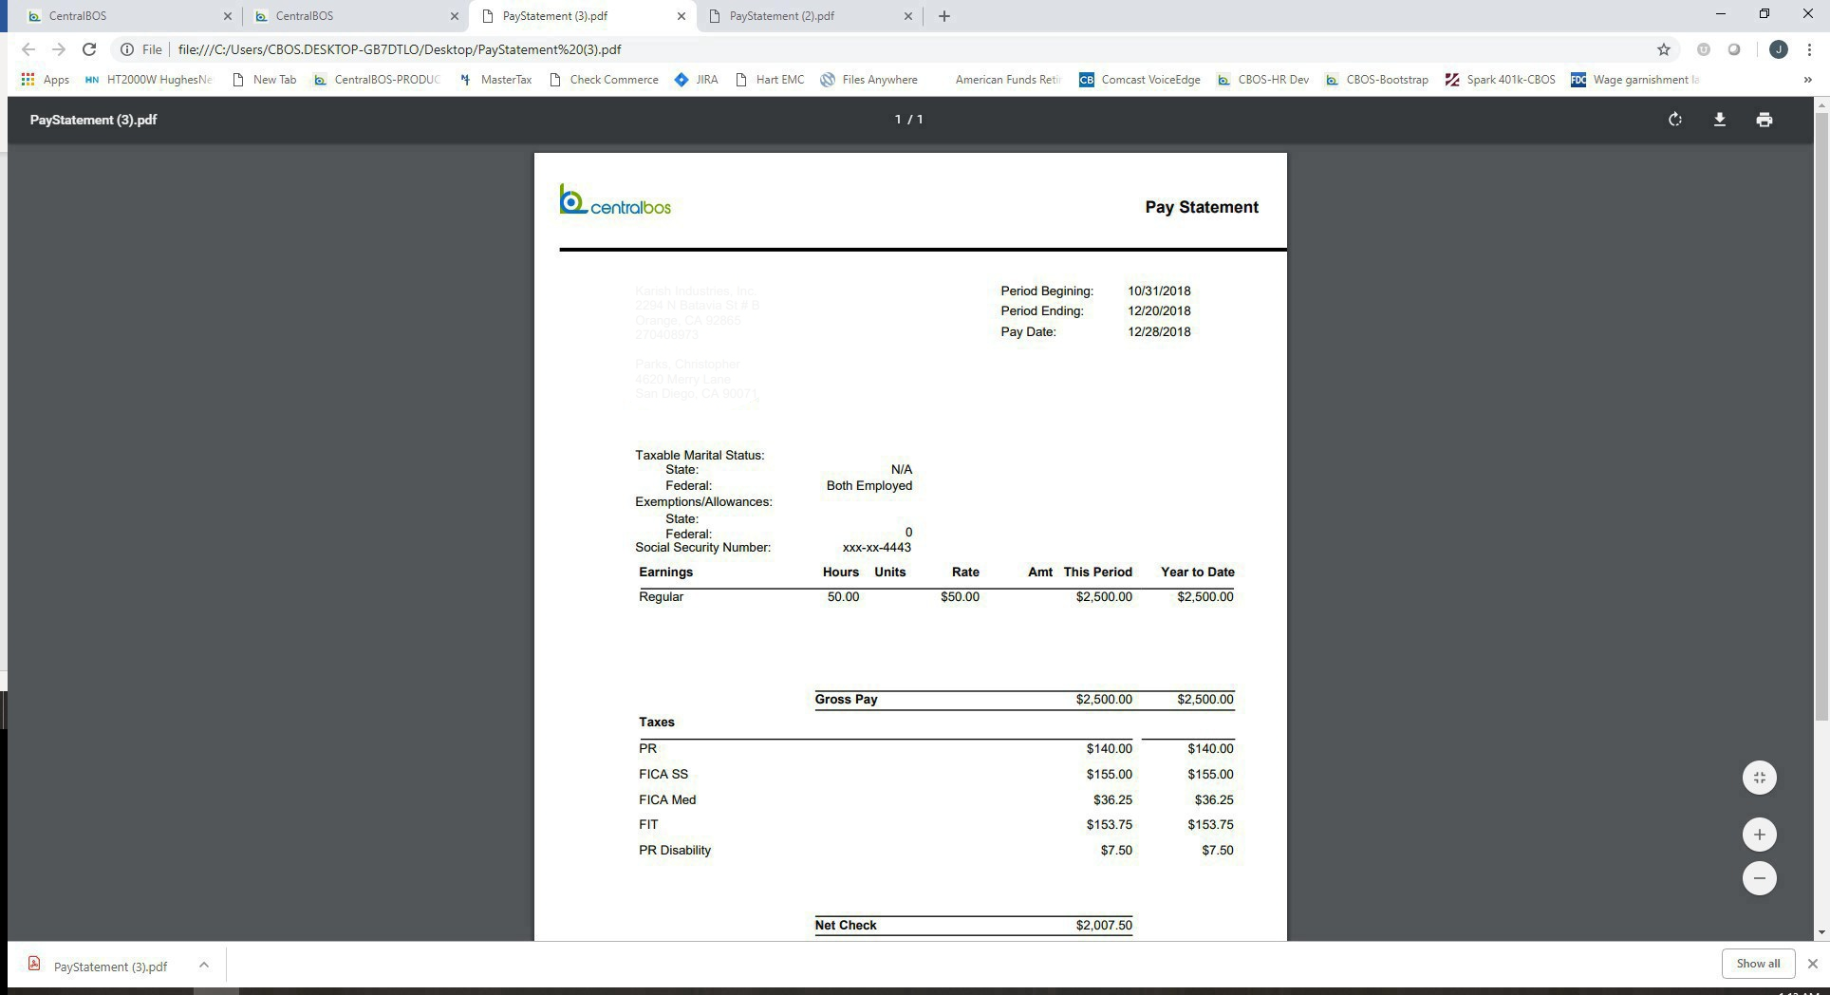Rotate the PDF clockwise

tap(1675, 120)
